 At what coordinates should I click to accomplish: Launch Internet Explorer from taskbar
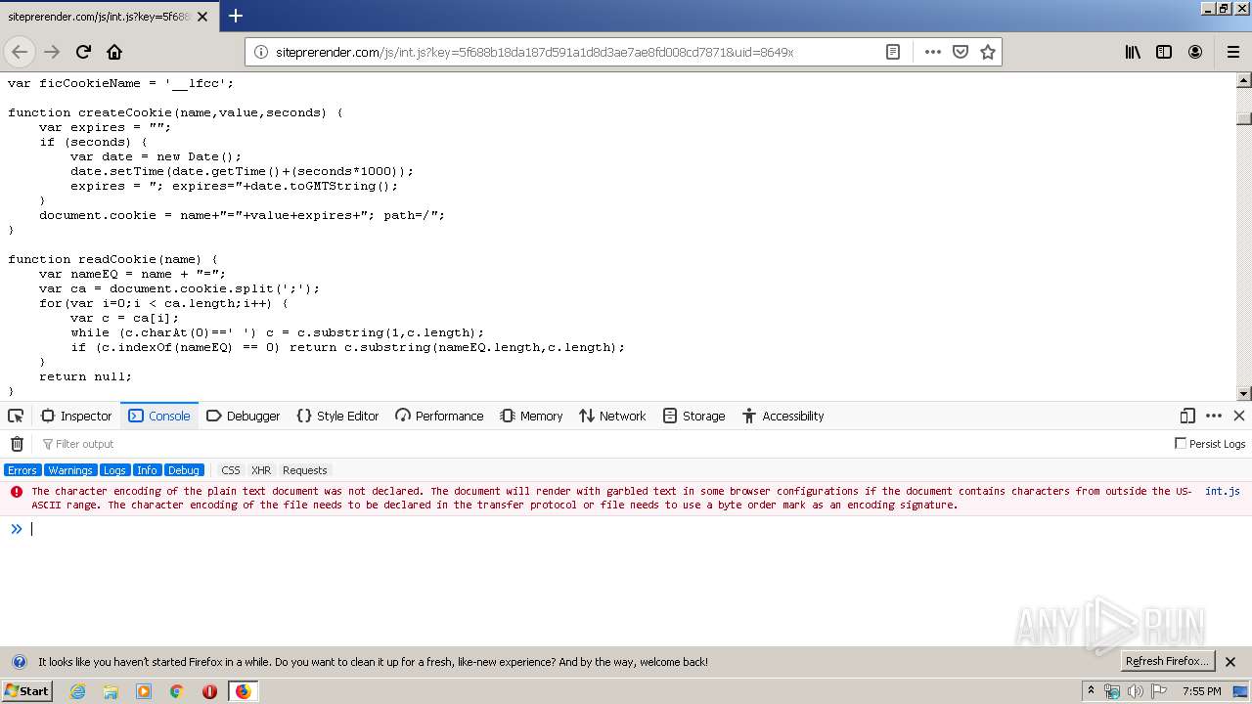[x=77, y=691]
